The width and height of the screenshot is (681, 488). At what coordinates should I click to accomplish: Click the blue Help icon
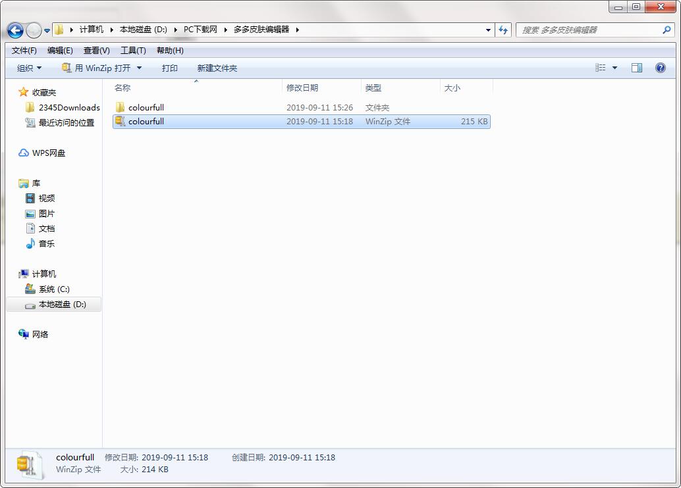click(x=660, y=68)
